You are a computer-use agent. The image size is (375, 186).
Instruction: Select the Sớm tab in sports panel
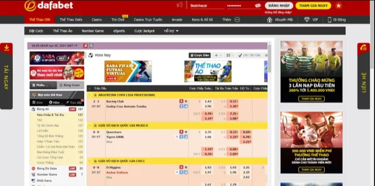tap(38, 103)
